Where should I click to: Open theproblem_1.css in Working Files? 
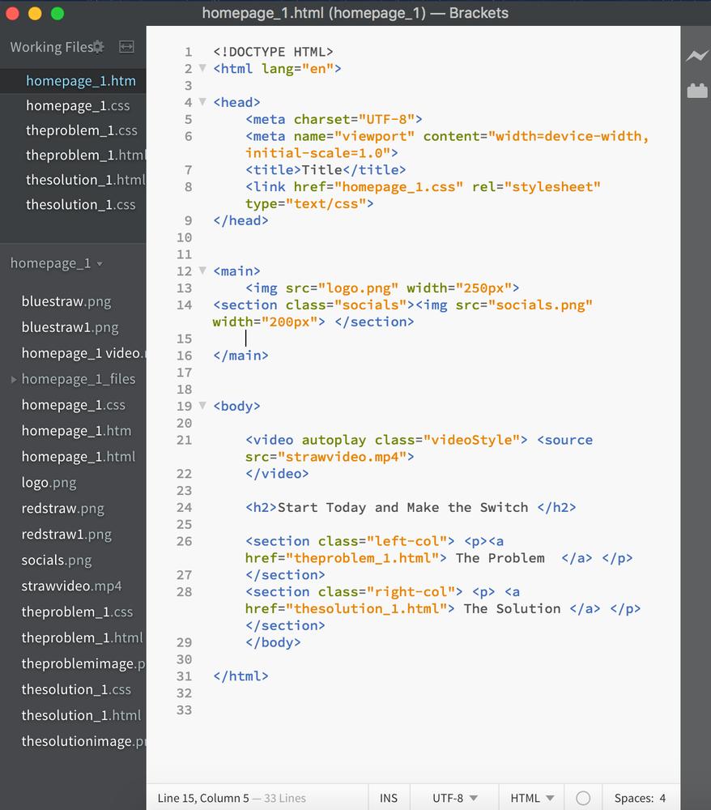(x=82, y=130)
